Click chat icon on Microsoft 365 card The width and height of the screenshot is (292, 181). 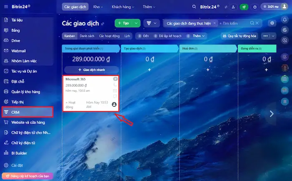tap(115, 96)
